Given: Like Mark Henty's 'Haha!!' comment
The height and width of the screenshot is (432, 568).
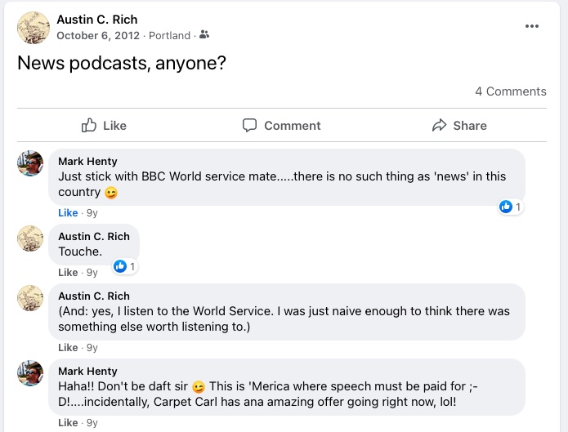Looking at the screenshot, I should 68,422.
